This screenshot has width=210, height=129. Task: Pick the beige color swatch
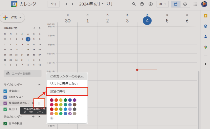click(74, 114)
